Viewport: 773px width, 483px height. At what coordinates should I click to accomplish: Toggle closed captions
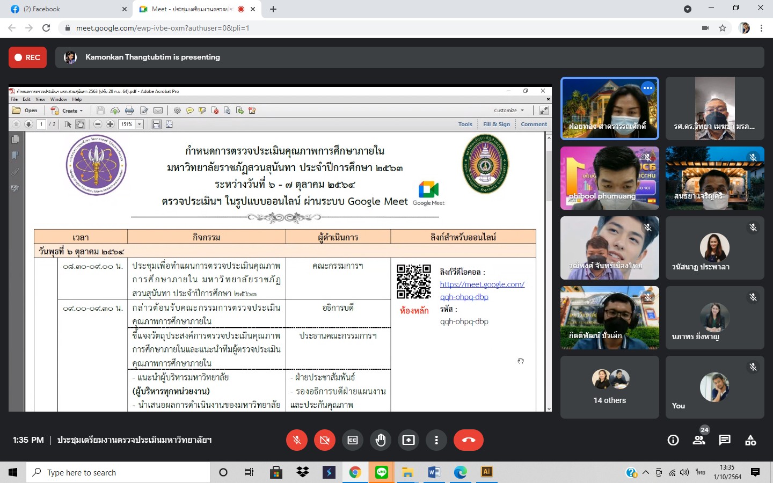click(x=353, y=440)
